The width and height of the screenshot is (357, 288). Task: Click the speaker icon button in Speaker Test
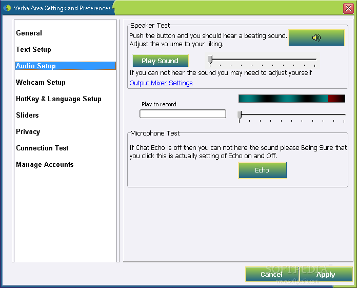316,37
